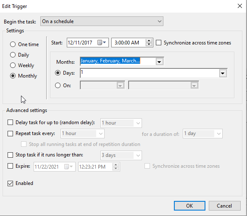Close the Edit Trigger dialog
247x216 pixels.
pyautogui.click(x=240, y=6)
